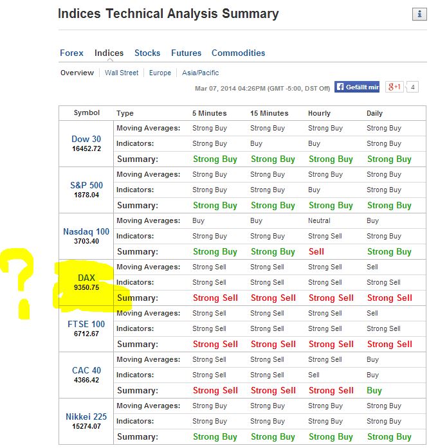Click the Nasdaq 100 hourly Sell summary
Viewport: 429px width, 448px height.
316,251
